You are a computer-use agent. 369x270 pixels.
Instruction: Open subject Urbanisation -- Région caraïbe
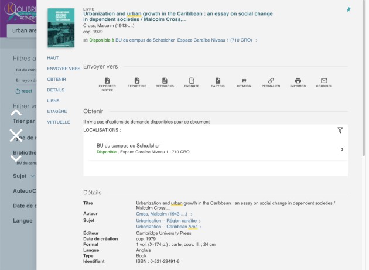tap(166, 221)
